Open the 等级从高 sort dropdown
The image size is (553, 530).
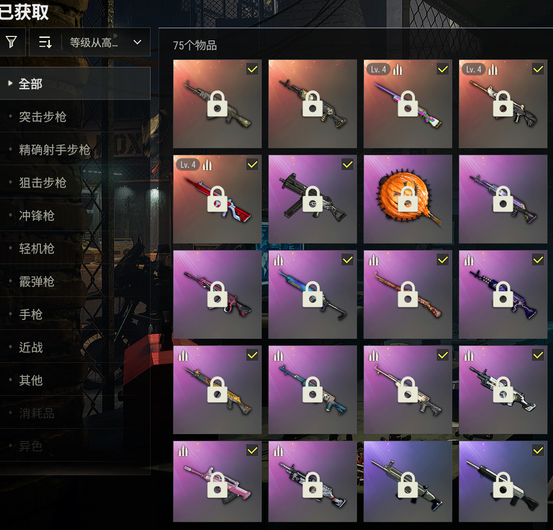[x=106, y=42]
